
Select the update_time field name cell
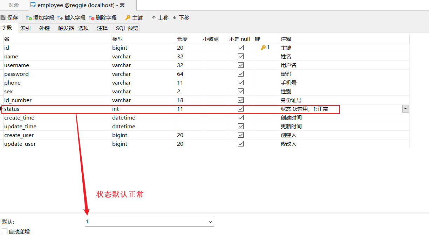click(57, 126)
